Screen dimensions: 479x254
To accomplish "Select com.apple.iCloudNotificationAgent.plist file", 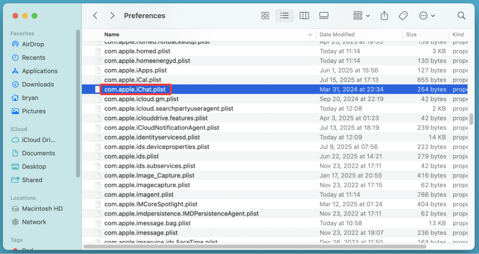I will click(161, 128).
